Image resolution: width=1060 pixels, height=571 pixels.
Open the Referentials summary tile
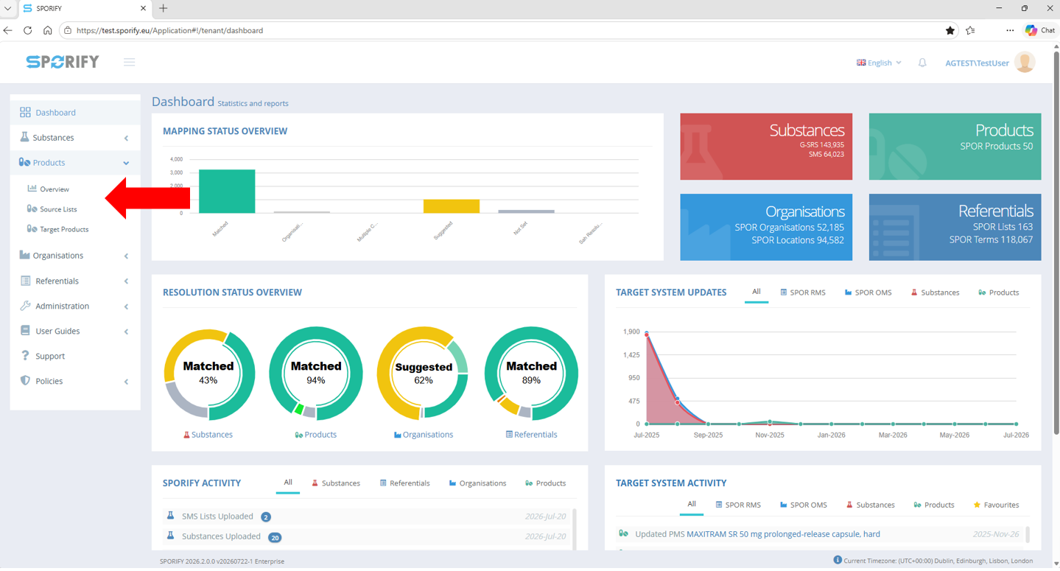(955, 227)
